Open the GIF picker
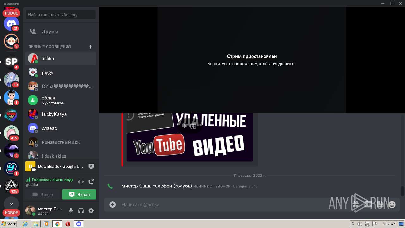The height and width of the screenshot is (228, 405). pos(368,204)
